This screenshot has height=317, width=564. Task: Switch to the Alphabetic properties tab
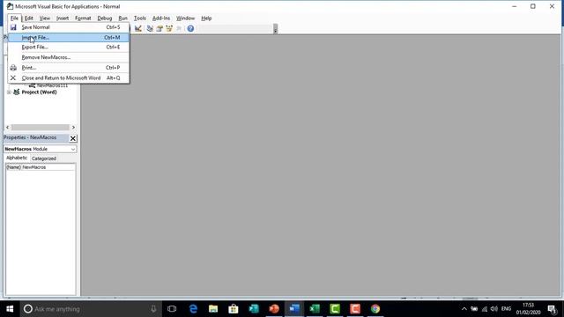click(17, 158)
